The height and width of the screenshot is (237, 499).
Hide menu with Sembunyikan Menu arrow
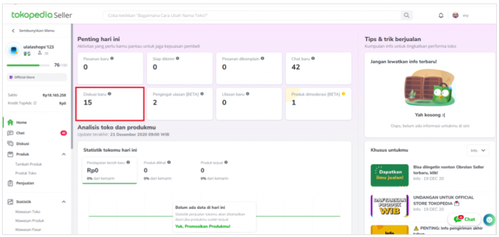[13, 31]
